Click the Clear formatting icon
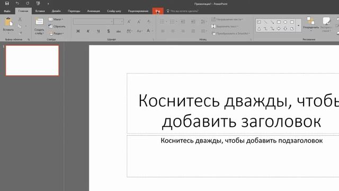Screen dimensions: 339x191 [x=149, y=22]
